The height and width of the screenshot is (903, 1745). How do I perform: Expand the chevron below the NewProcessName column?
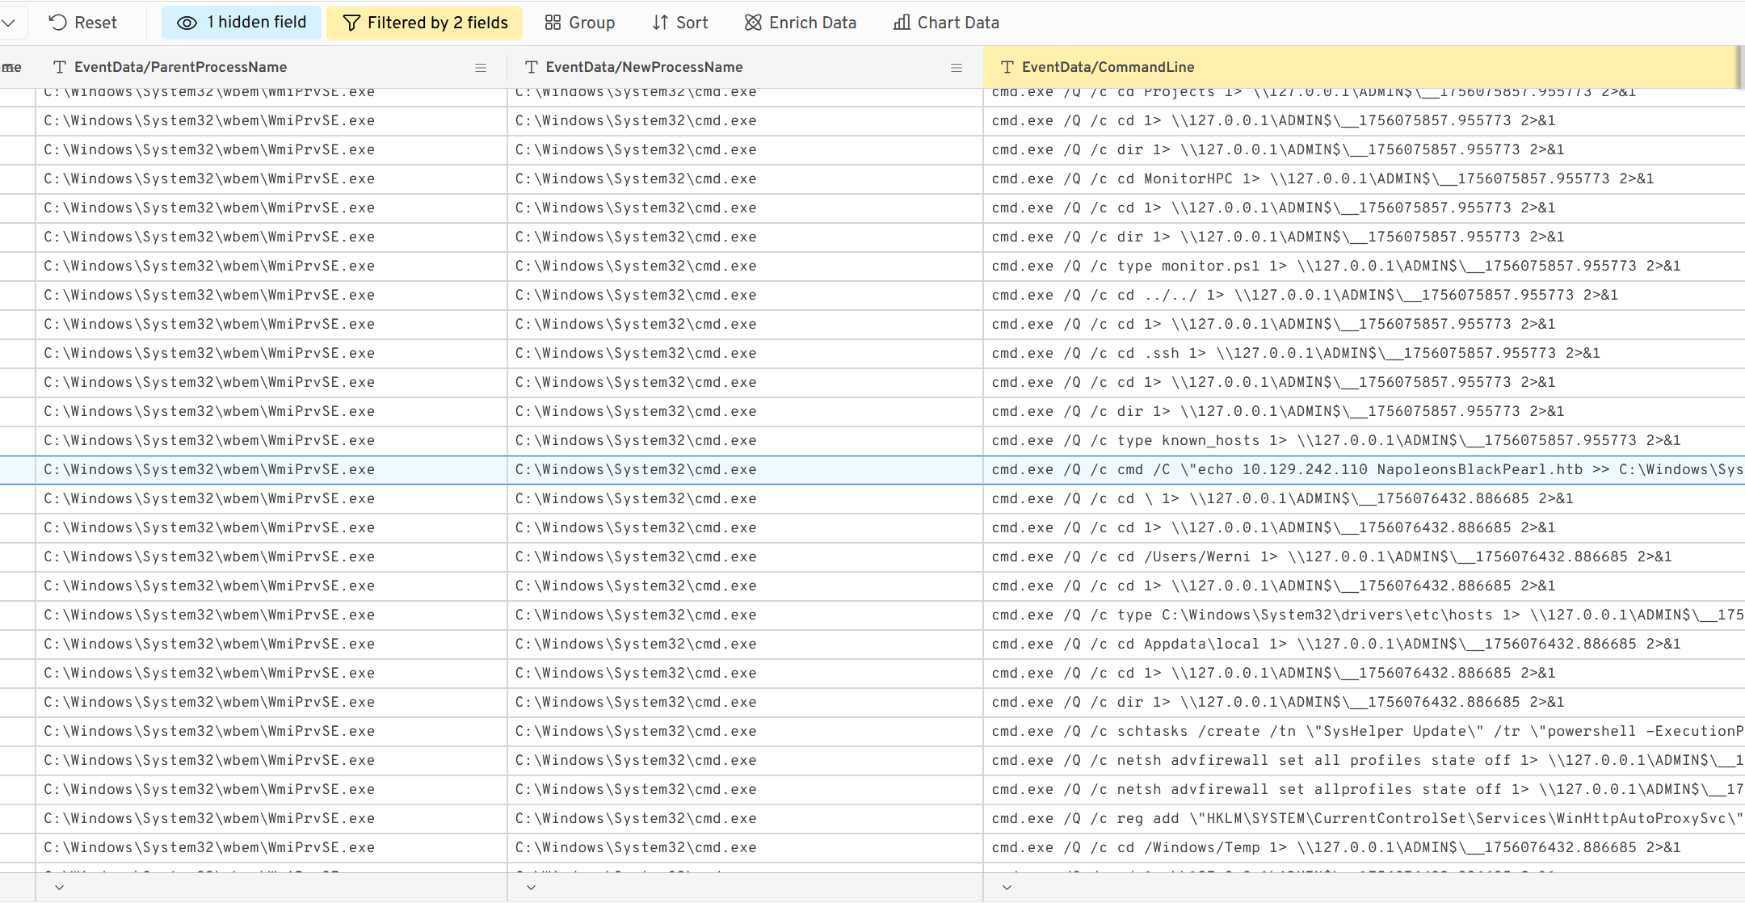click(531, 887)
